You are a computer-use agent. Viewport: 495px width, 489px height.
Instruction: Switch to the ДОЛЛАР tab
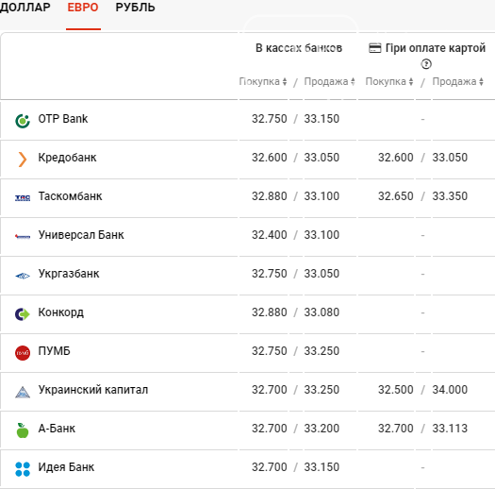[x=25, y=8]
